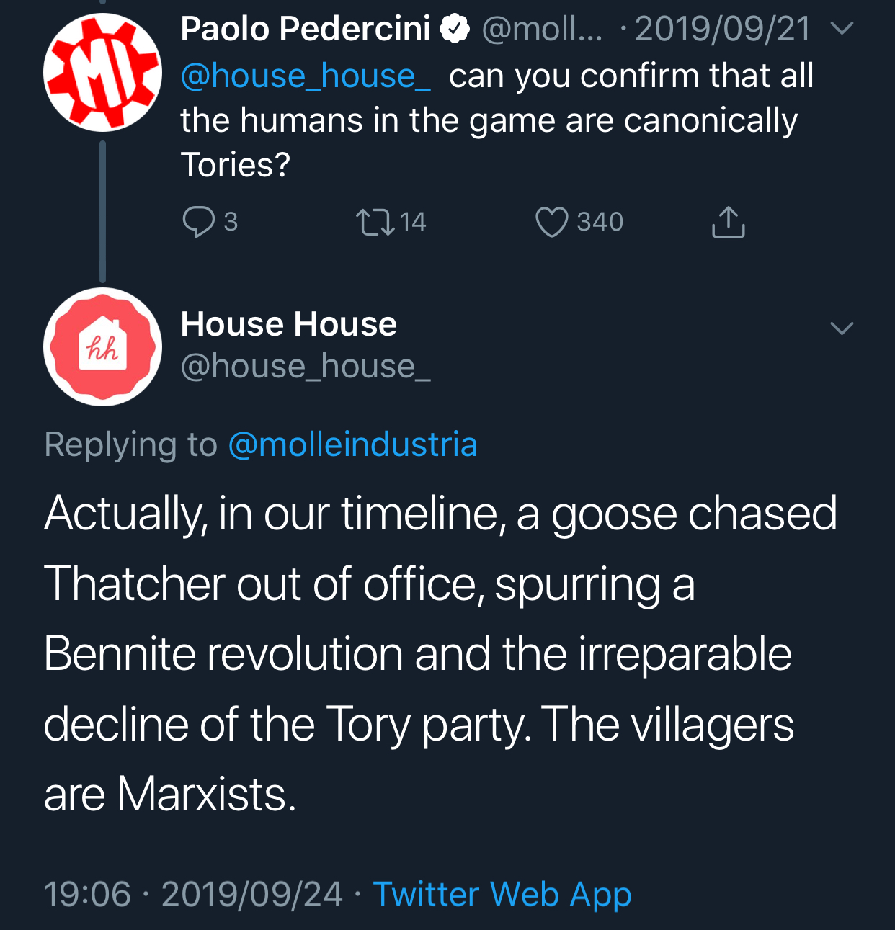Click the Twitter Web App source link
Screen dimensions: 895x930
(x=502, y=895)
